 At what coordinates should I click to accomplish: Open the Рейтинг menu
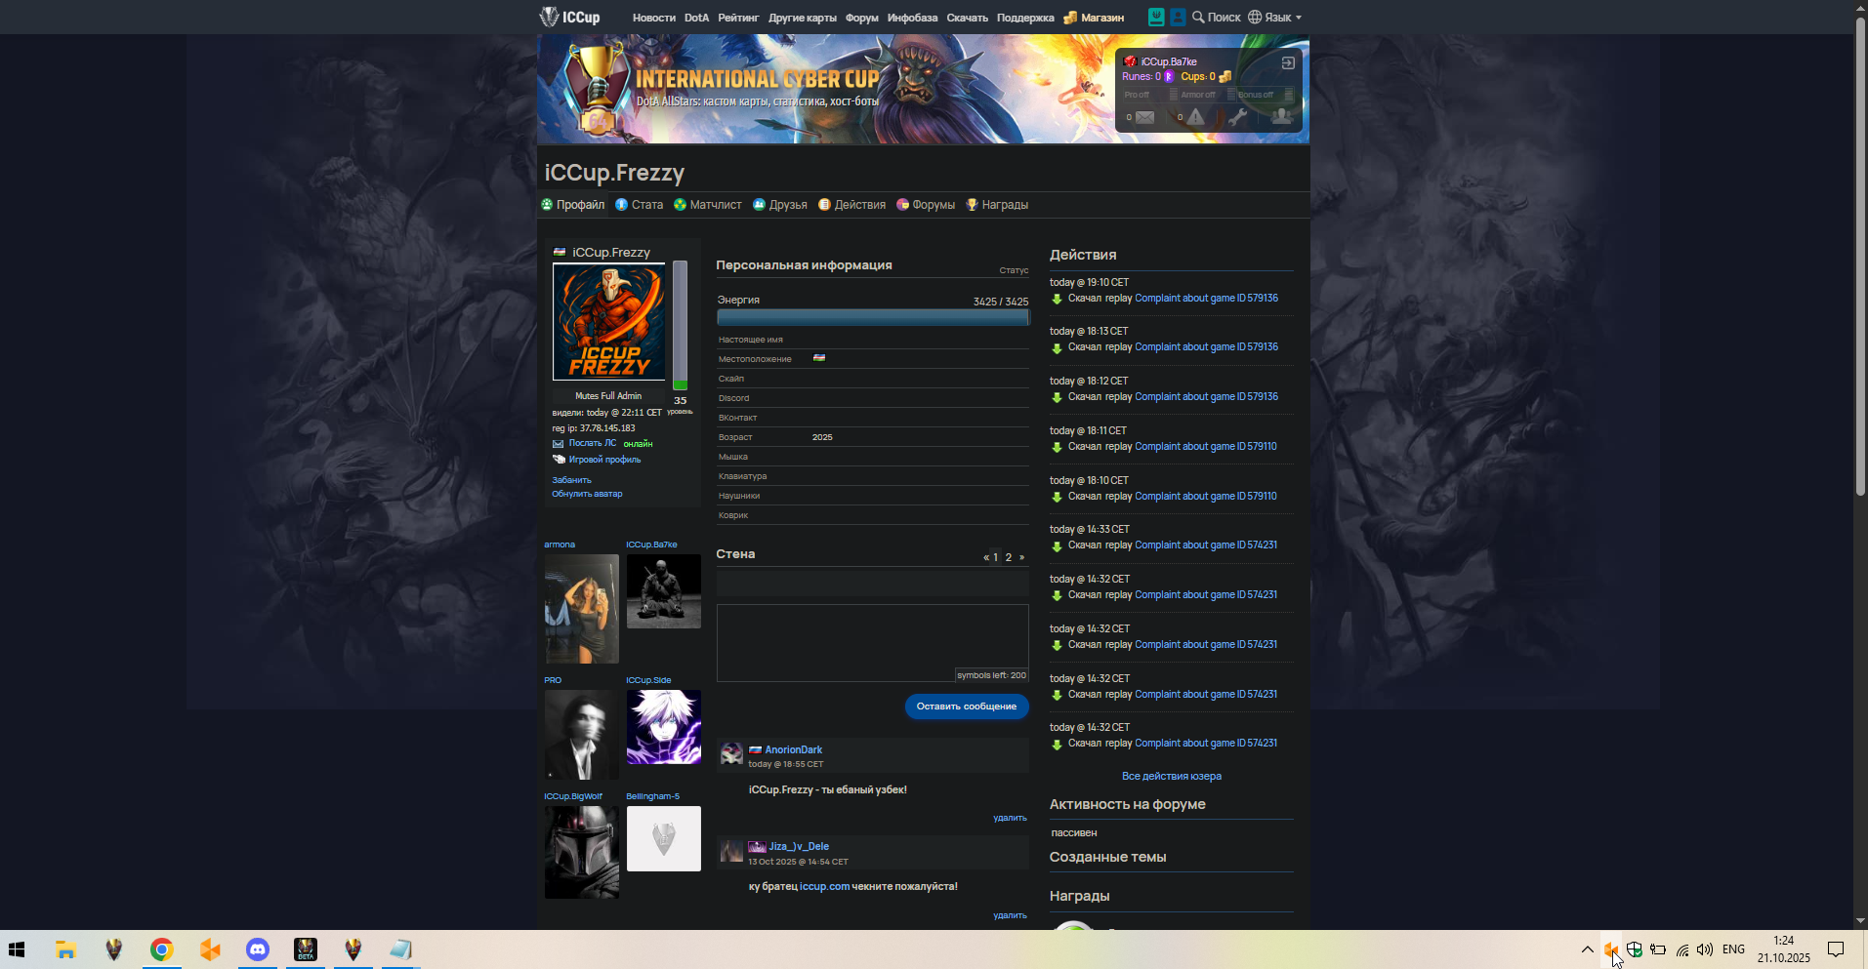click(738, 18)
